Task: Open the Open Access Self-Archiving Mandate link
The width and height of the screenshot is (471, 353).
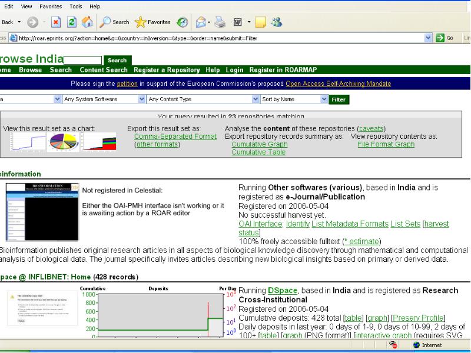Action: [338, 84]
